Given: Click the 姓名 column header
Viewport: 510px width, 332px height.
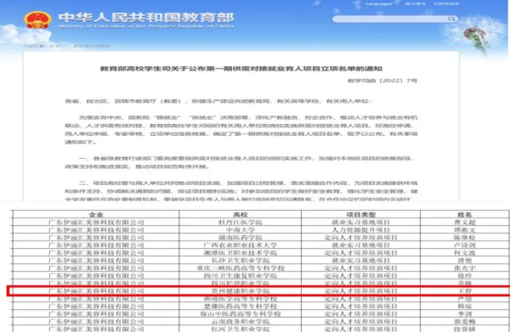Looking at the screenshot, I should point(464,215).
